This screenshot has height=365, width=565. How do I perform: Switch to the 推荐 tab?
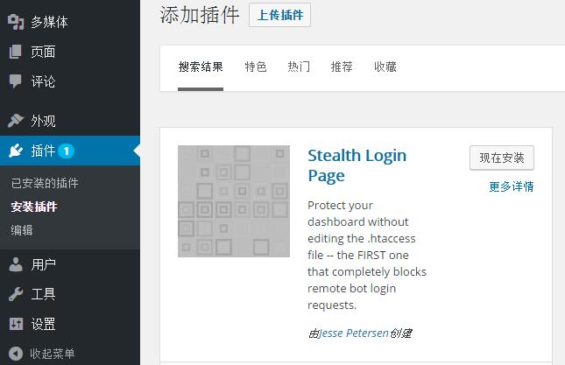(x=342, y=67)
